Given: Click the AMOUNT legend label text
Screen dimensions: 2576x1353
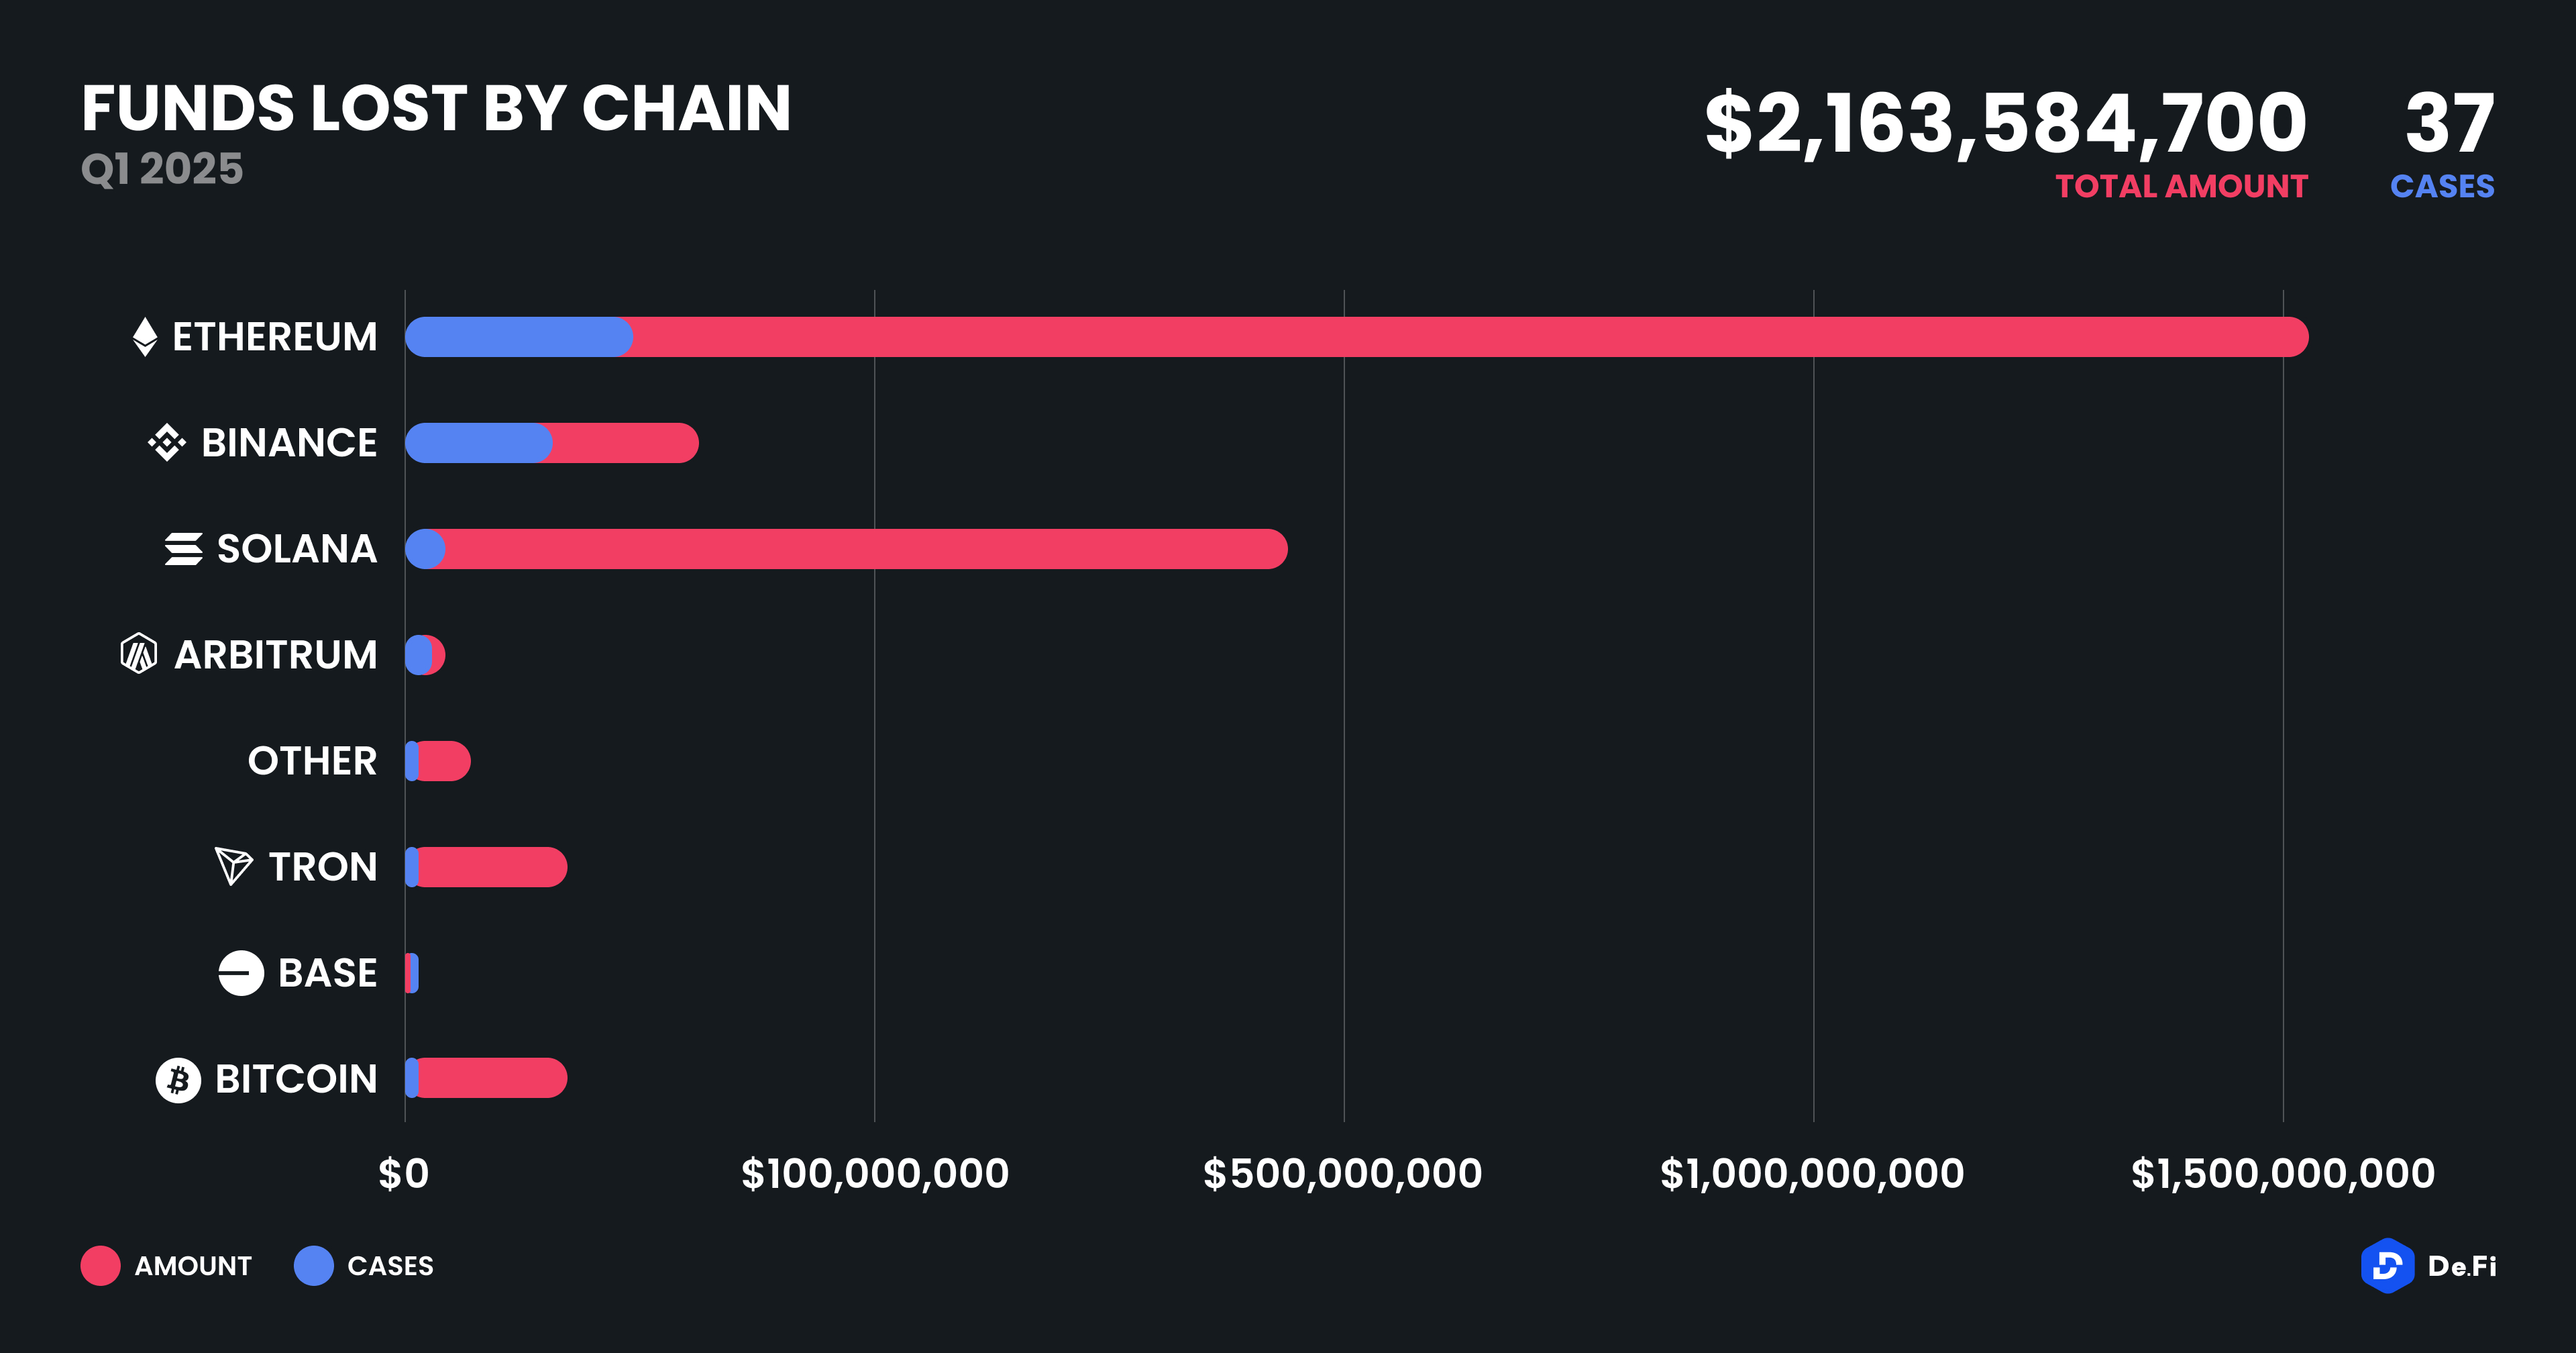Looking at the screenshot, I should pos(193,1266).
